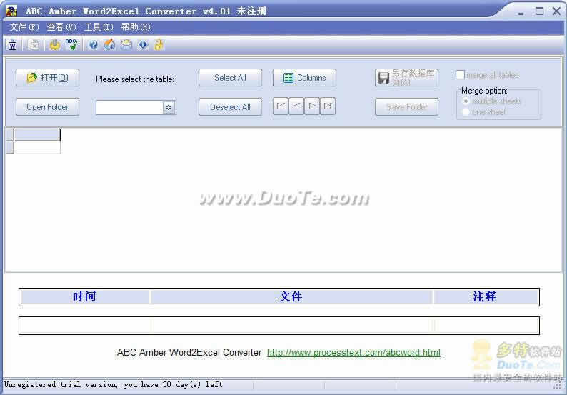The height and width of the screenshot is (395, 567).
Task: Click the Word document toolbar icon
Action: (x=12, y=45)
